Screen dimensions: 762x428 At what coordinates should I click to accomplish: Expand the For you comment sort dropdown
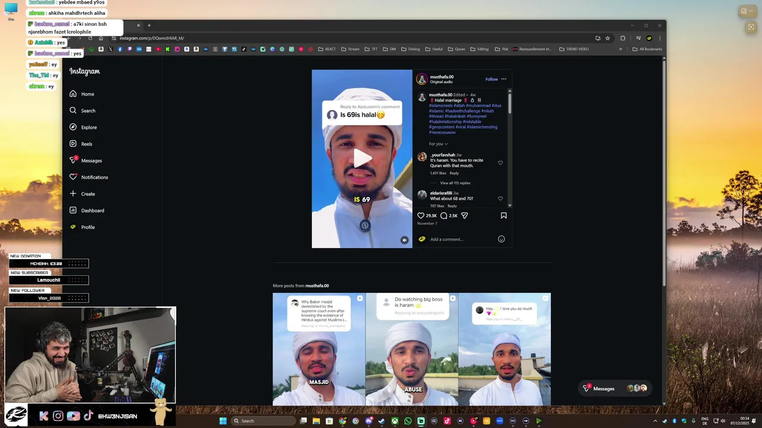[438, 144]
